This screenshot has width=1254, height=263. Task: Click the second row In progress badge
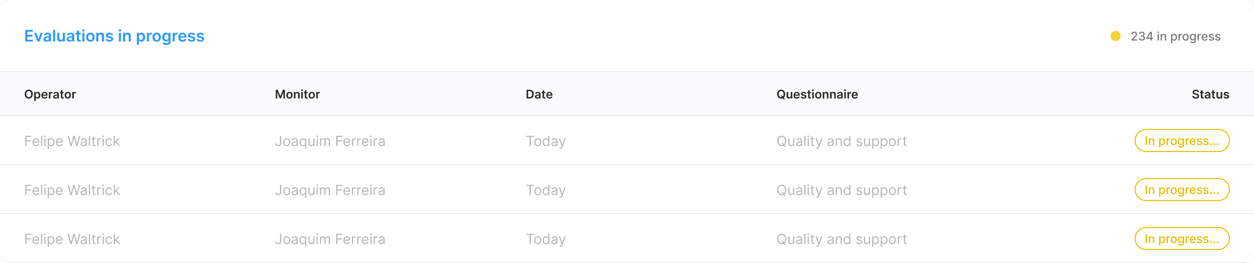(x=1182, y=190)
